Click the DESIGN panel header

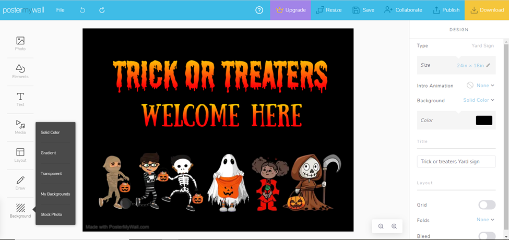tap(459, 30)
